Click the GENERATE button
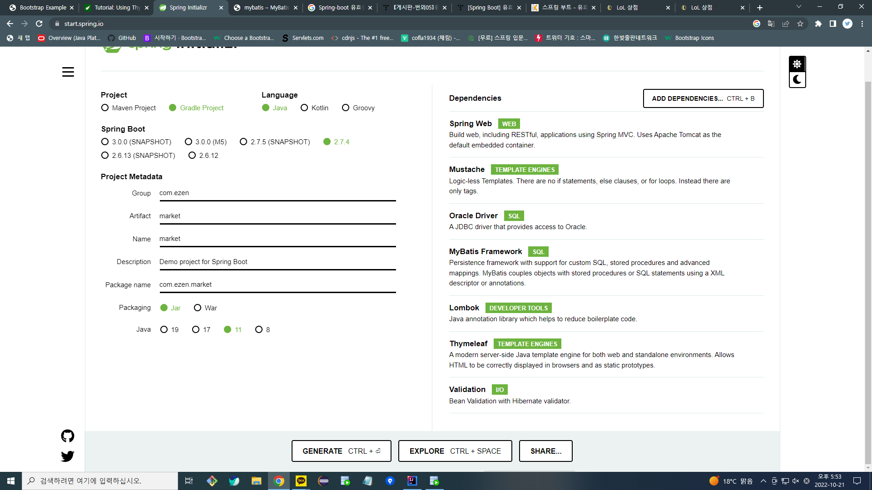Screen dimensions: 872x490 [341, 451]
